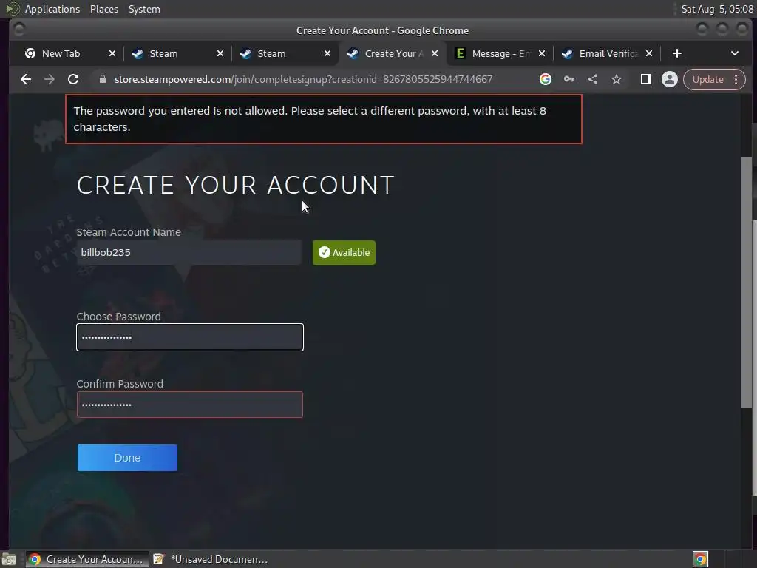View site info via lock icon
The height and width of the screenshot is (568, 757).
[x=102, y=79]
